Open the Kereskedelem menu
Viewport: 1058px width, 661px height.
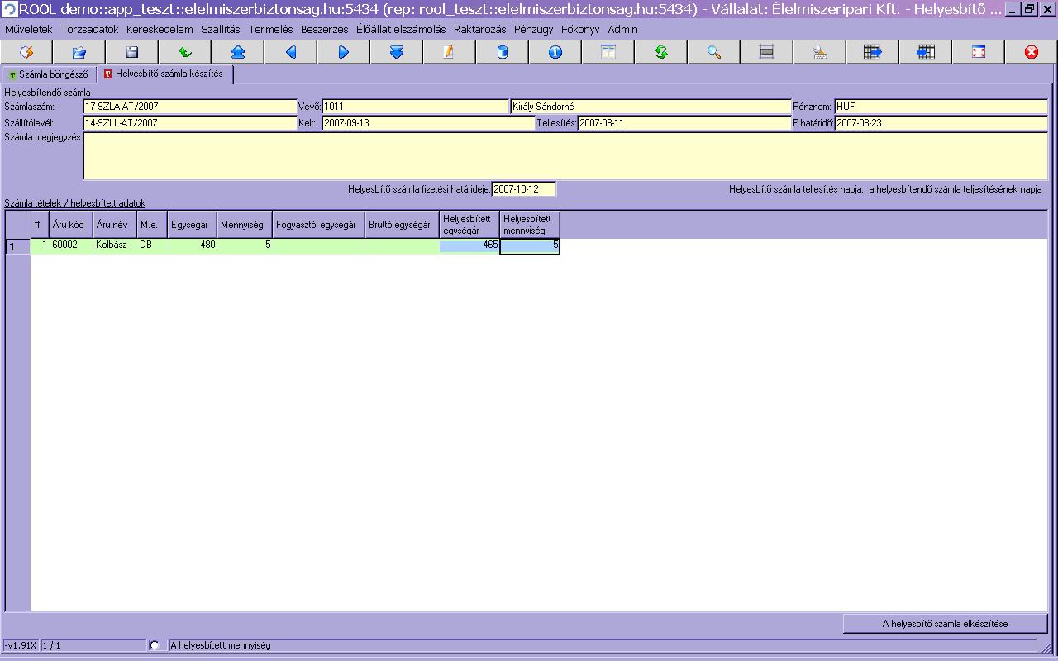click(x=160, y=29)
